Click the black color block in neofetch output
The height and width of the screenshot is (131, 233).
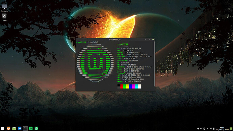(119, 85)
